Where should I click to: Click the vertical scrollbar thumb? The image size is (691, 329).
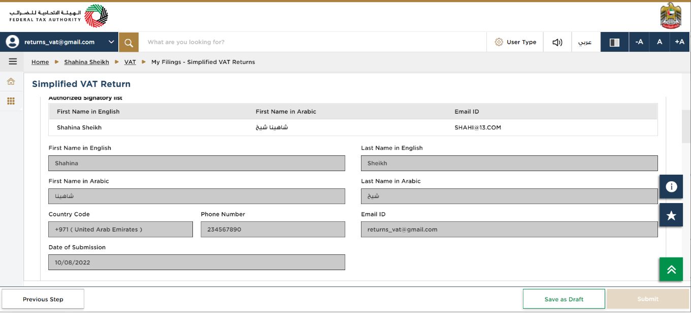coord(685,126)
